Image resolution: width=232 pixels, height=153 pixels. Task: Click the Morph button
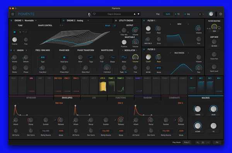107,25
